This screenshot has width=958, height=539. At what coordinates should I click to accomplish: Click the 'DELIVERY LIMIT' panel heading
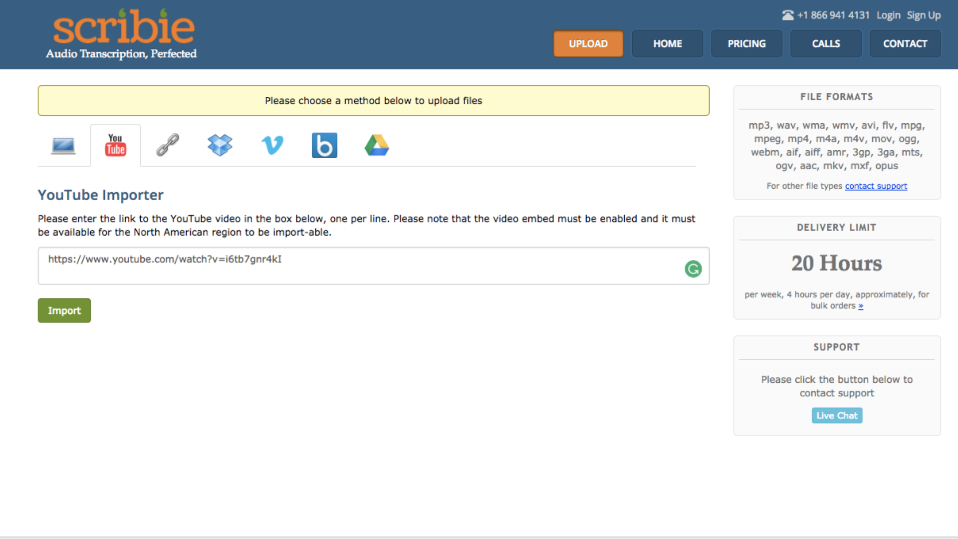point(837,228)
